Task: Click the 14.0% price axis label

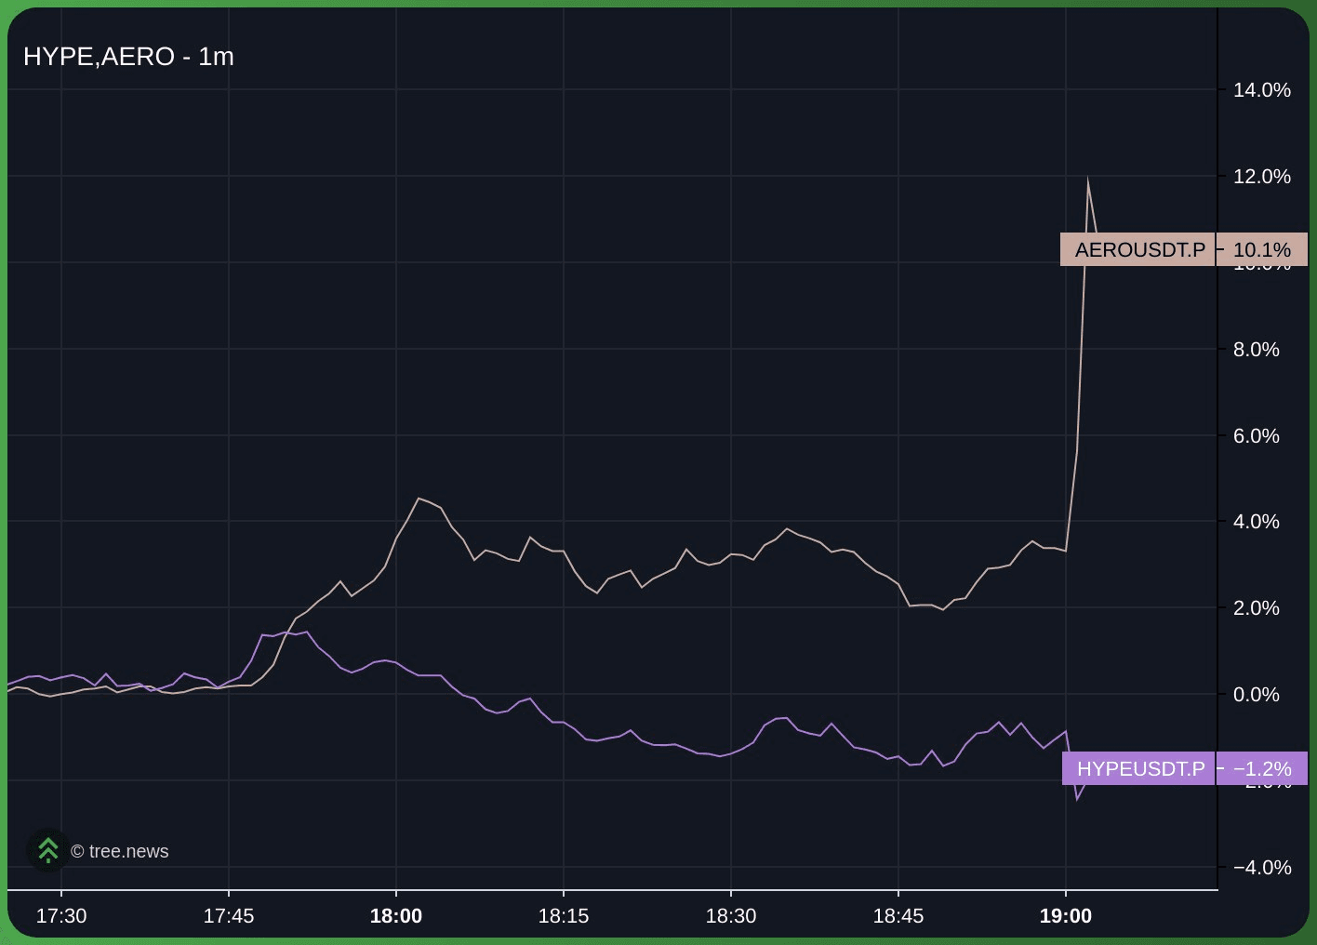Action: [x=1262, y=90]
